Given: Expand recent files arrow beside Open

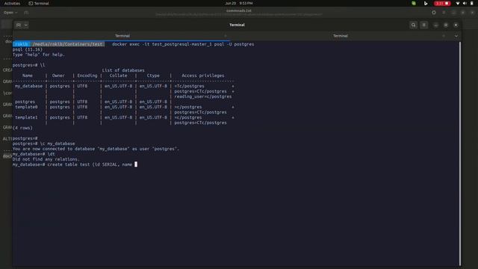Looking at the screenshot, I should (x=16, y=13).
